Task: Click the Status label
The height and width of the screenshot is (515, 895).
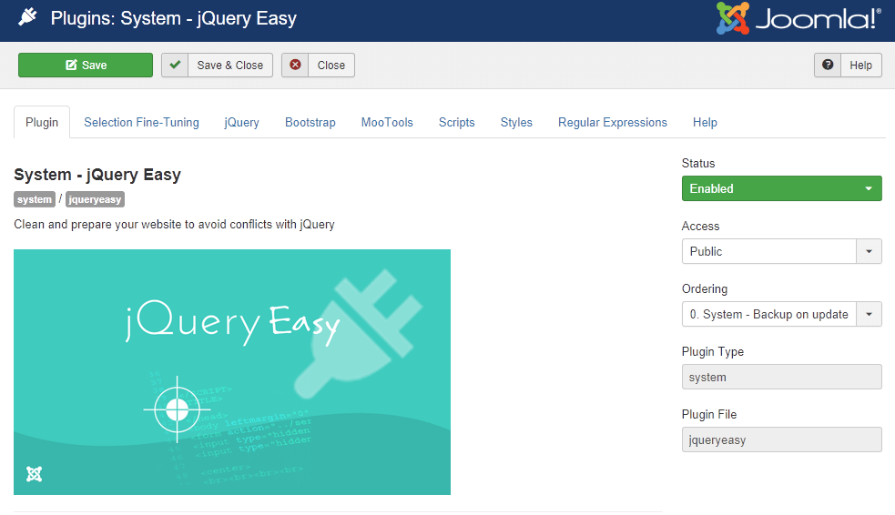Action: click(698, 163)
